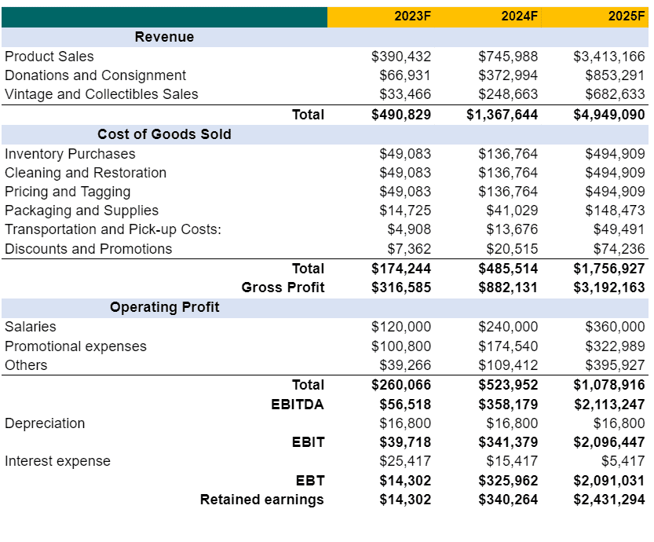The width and height of the screenshot is (654, 542).
Task: Click the EBITDA label
Action: (x=298, y=405)
